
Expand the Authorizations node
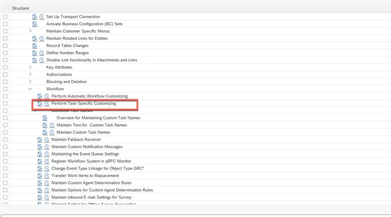pos(30,74)
